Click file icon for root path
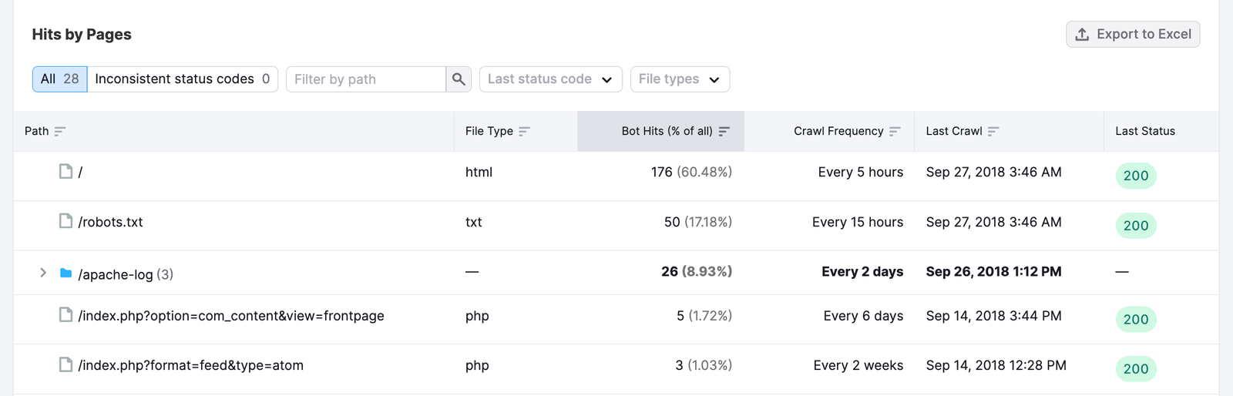Screen dimensions: 1233x396 [66, 171]
